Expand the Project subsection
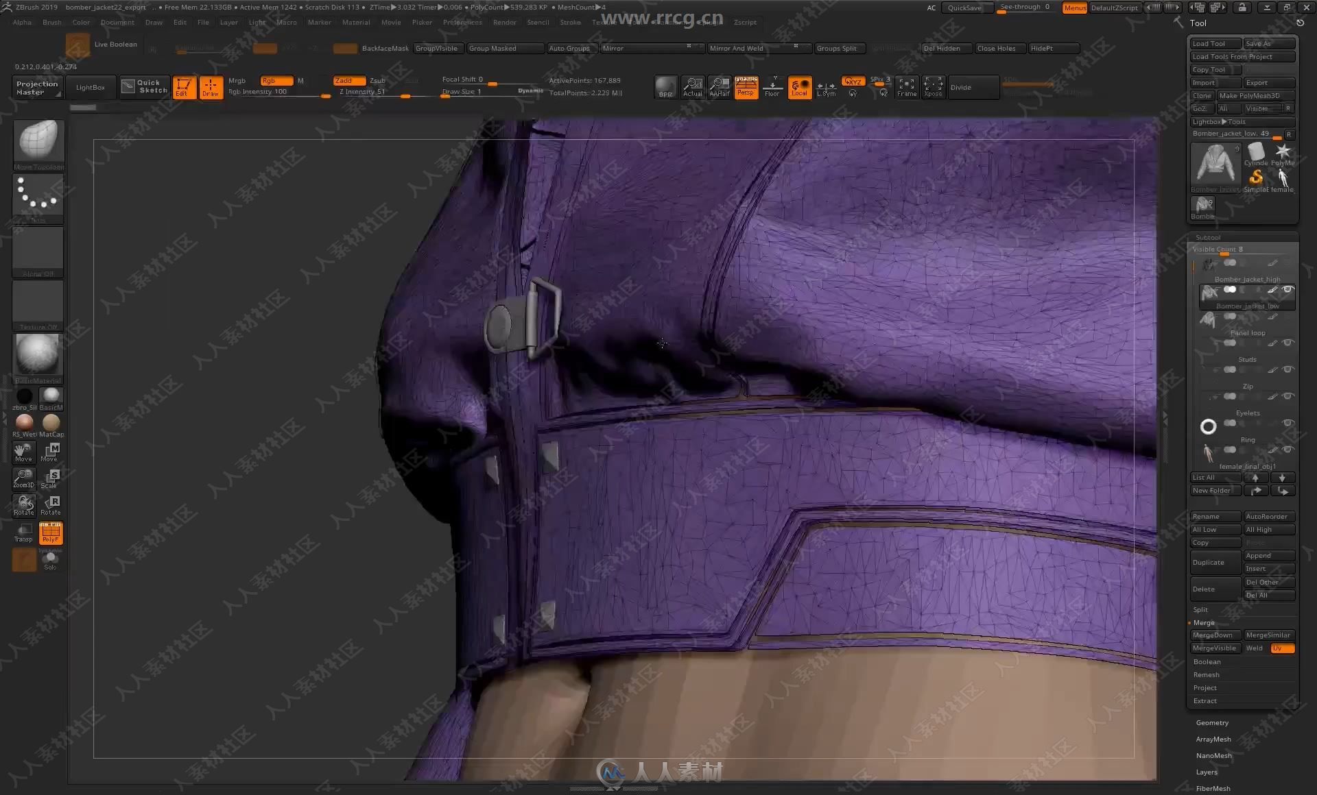Viewport: 1317px width, 795px height. (x=1205, y=688)
